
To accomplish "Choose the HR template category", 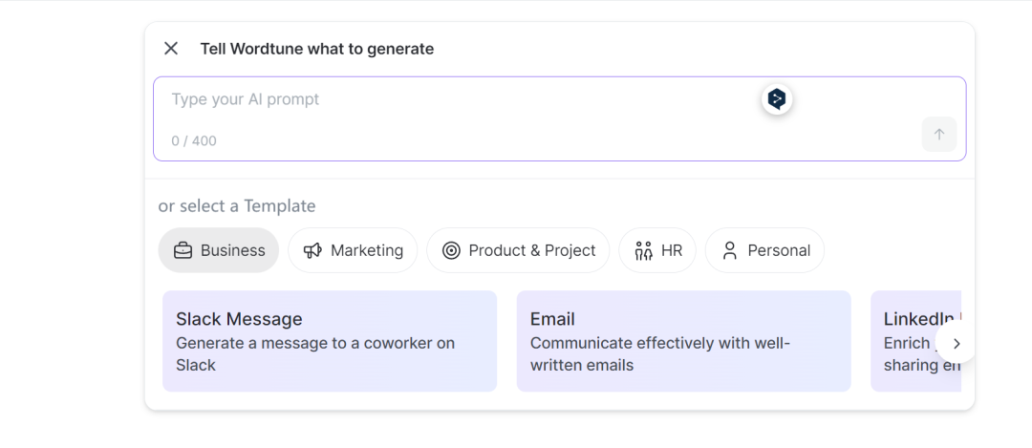I will (x=657, y=250).
